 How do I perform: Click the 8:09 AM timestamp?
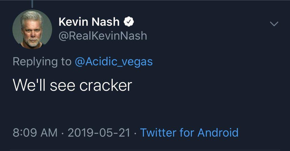35,132
